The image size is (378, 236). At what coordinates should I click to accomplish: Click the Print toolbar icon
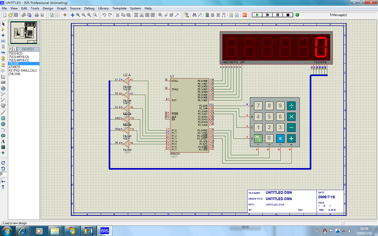point(36,15)
